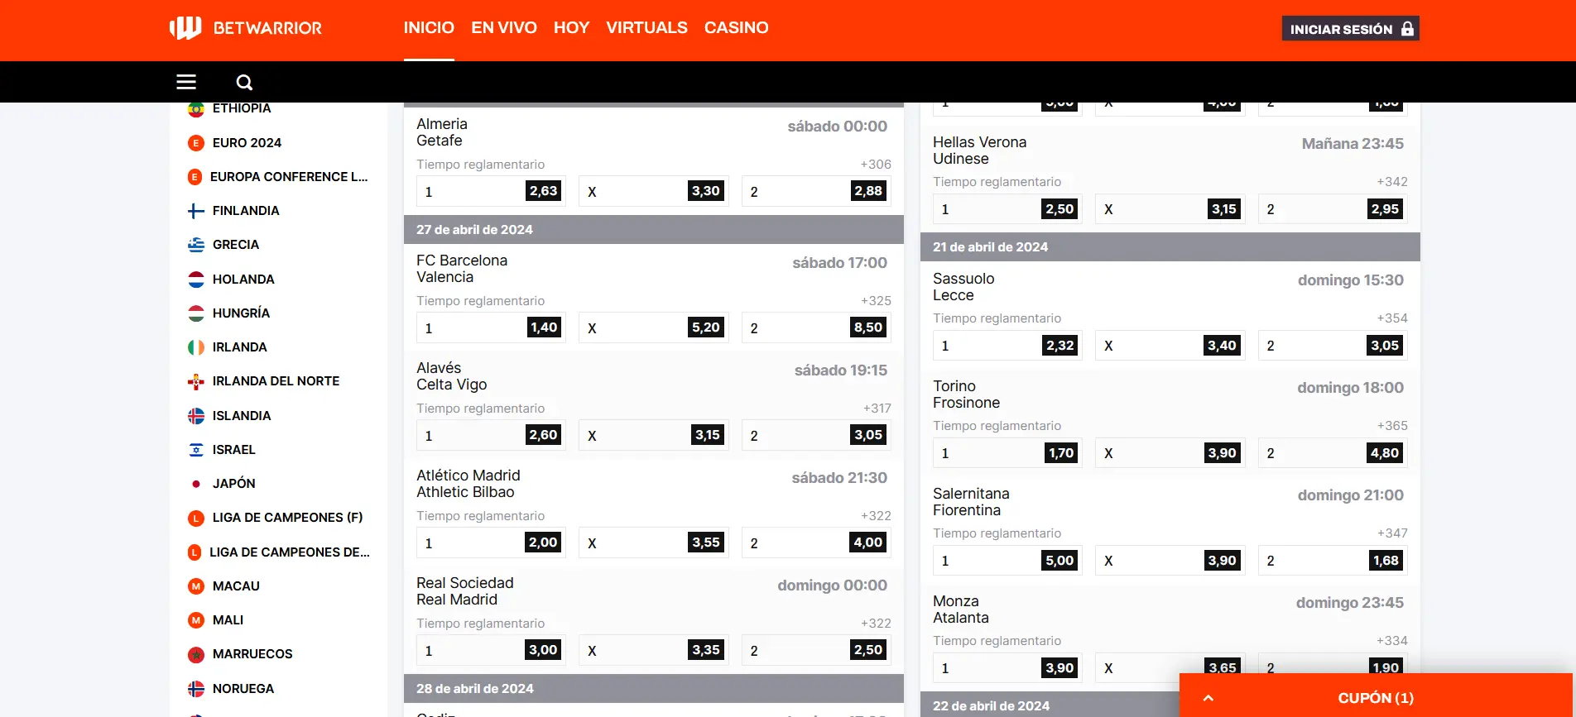The image size is (1576, 717).
Task: Select Fiorentina win odds 1,68
Action: tap(1333, 561)
